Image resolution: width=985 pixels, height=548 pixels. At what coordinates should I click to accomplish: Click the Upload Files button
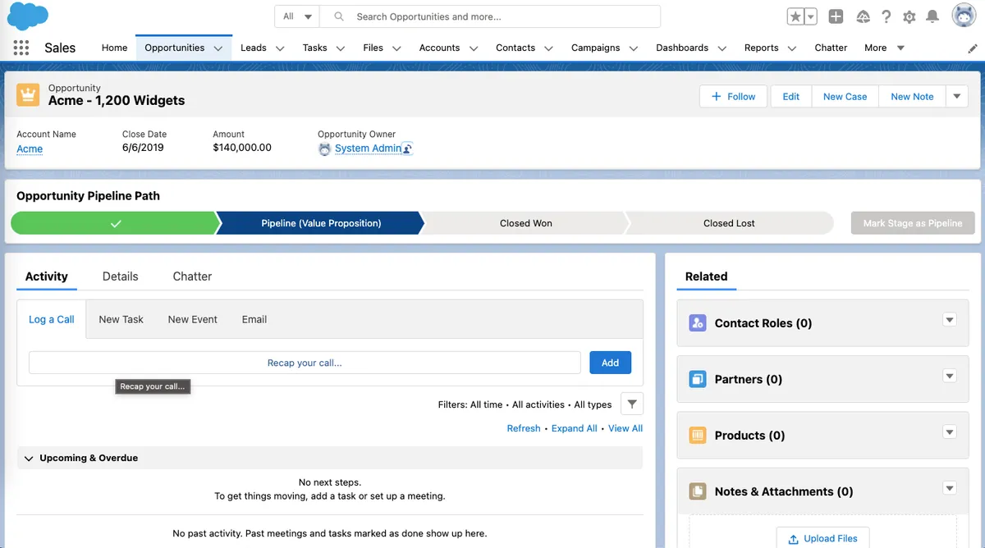coord(822,538)
